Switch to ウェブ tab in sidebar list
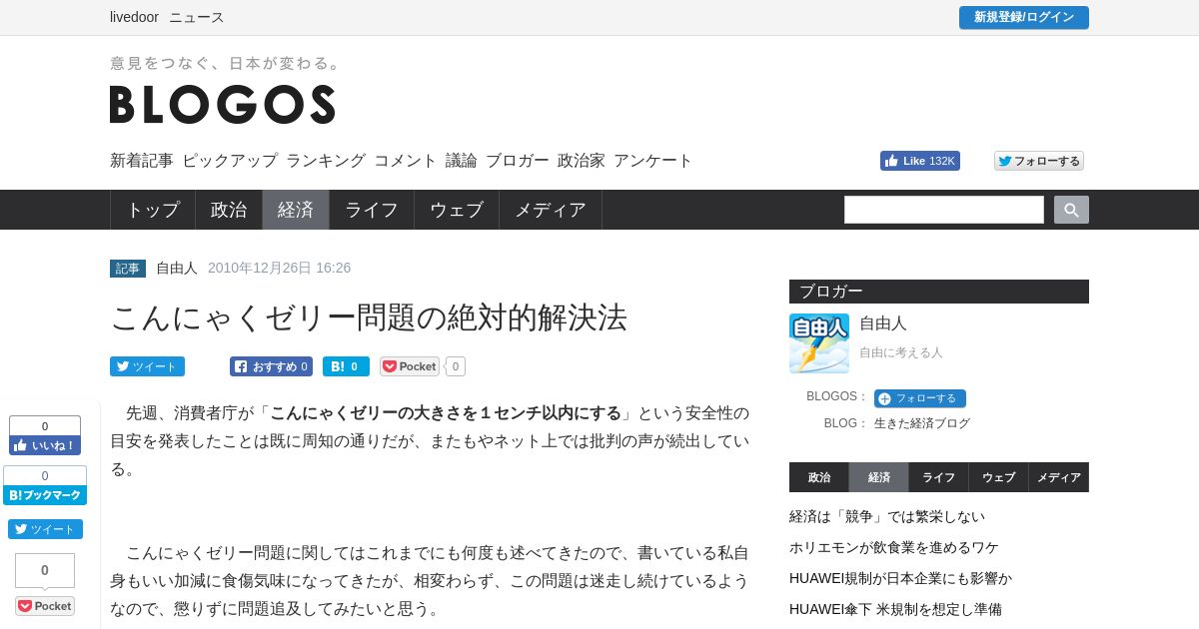 (998, 477)
